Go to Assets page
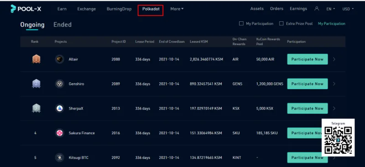 click(x=257, y=9)
